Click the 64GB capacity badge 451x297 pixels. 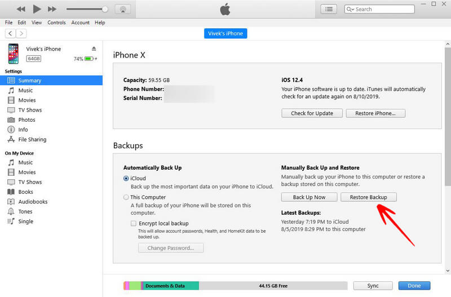pyautogui.click(x=34, y=59)
